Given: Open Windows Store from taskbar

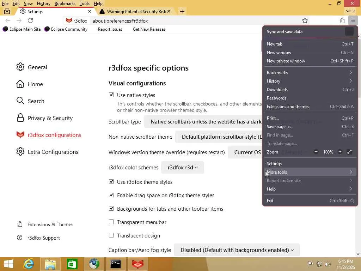Looking at the screenshot, I should [72, 264].
